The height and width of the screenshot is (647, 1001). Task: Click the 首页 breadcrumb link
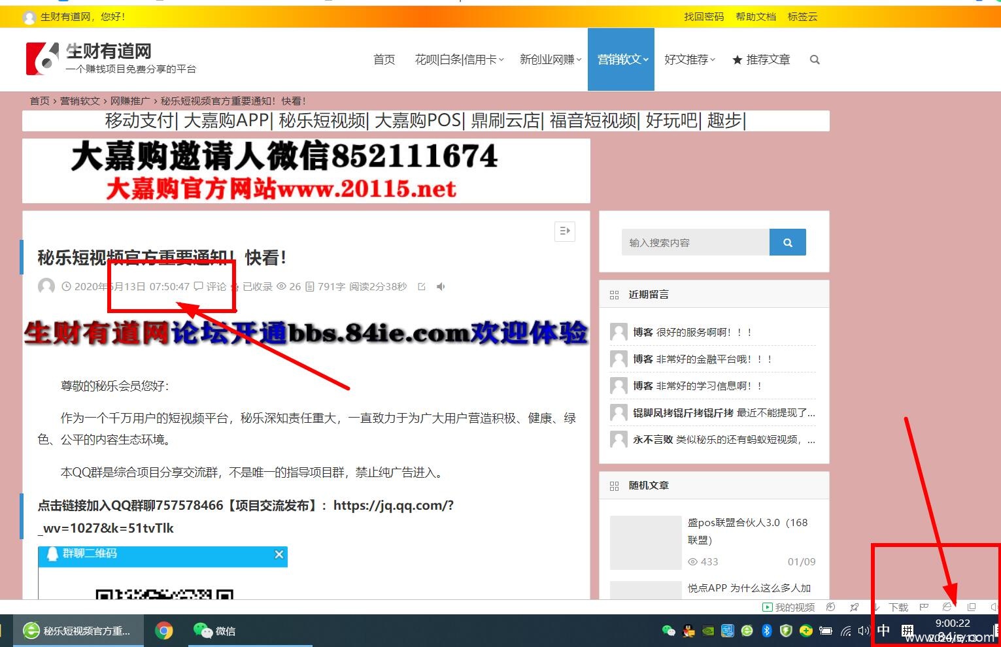[x=40, y=101]
